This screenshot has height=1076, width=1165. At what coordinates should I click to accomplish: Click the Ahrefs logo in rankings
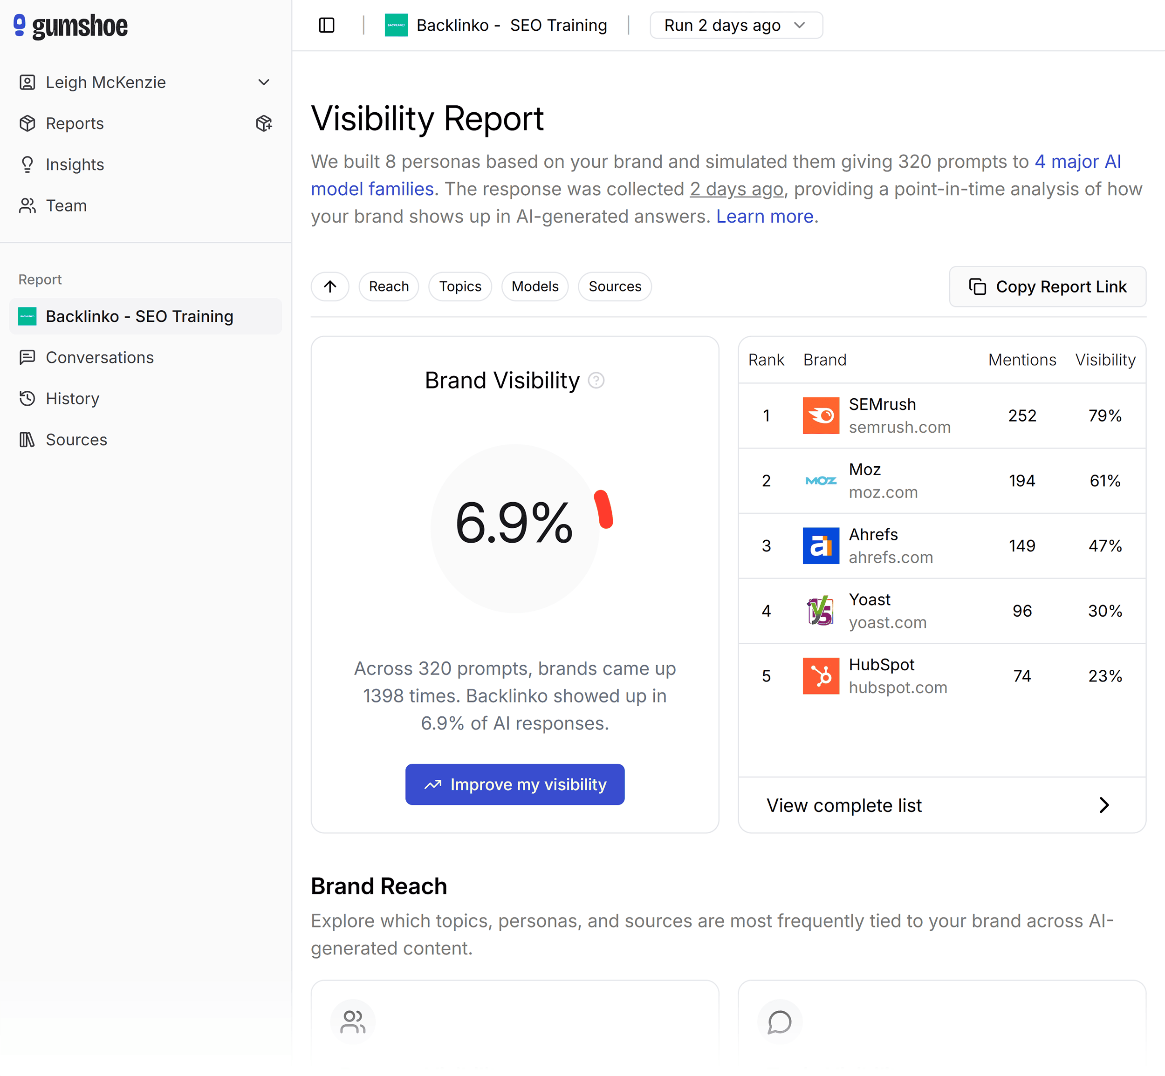tap(821, 546)
